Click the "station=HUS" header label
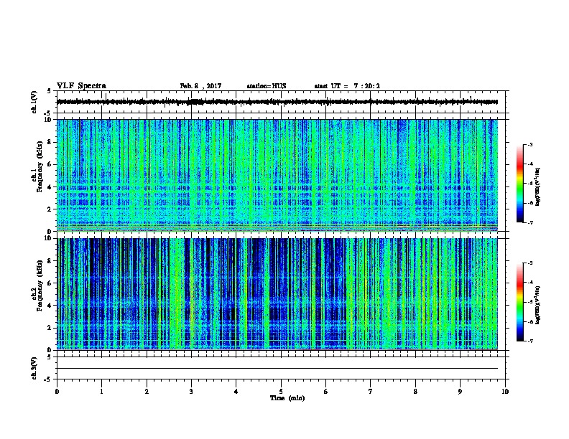 [x=267, y=86]
